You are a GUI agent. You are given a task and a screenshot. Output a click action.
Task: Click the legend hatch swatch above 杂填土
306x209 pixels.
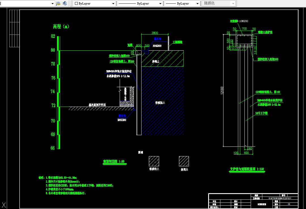(184, 161)
